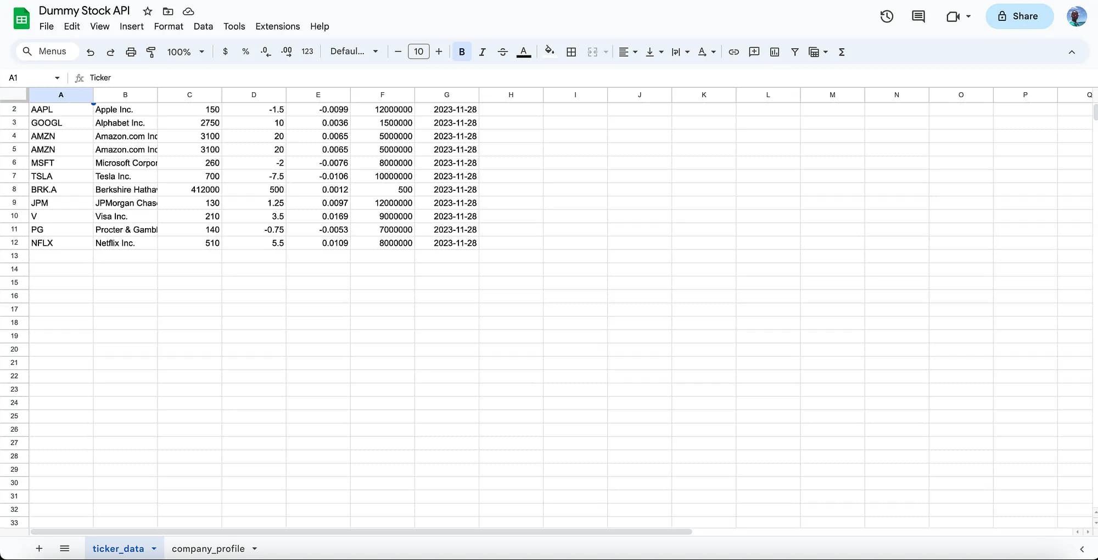The height and width of the screenshot is (560, 1098).
Task: Open the Tools menu
Action: click(x=234, y=26)
